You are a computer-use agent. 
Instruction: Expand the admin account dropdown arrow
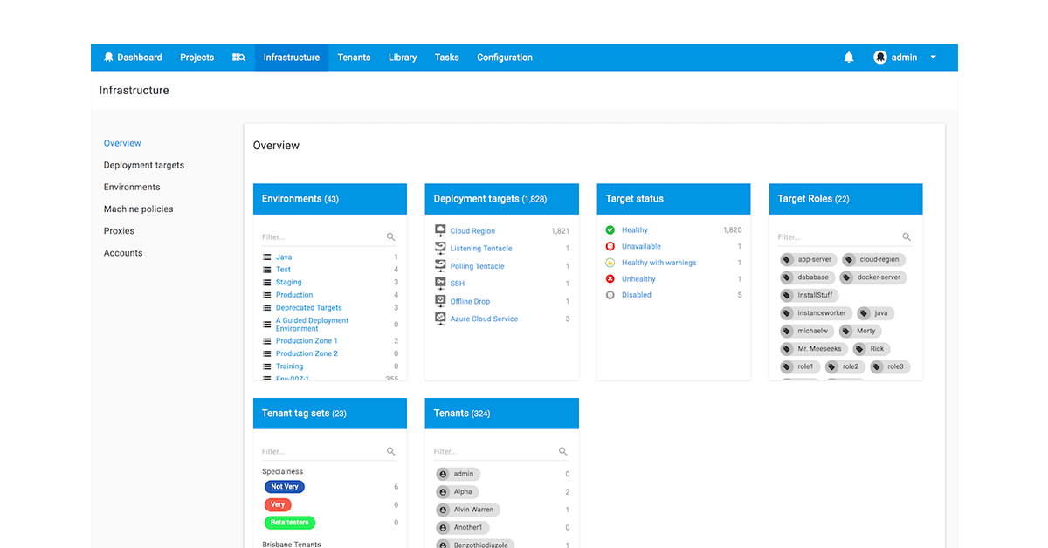(933, 57)
